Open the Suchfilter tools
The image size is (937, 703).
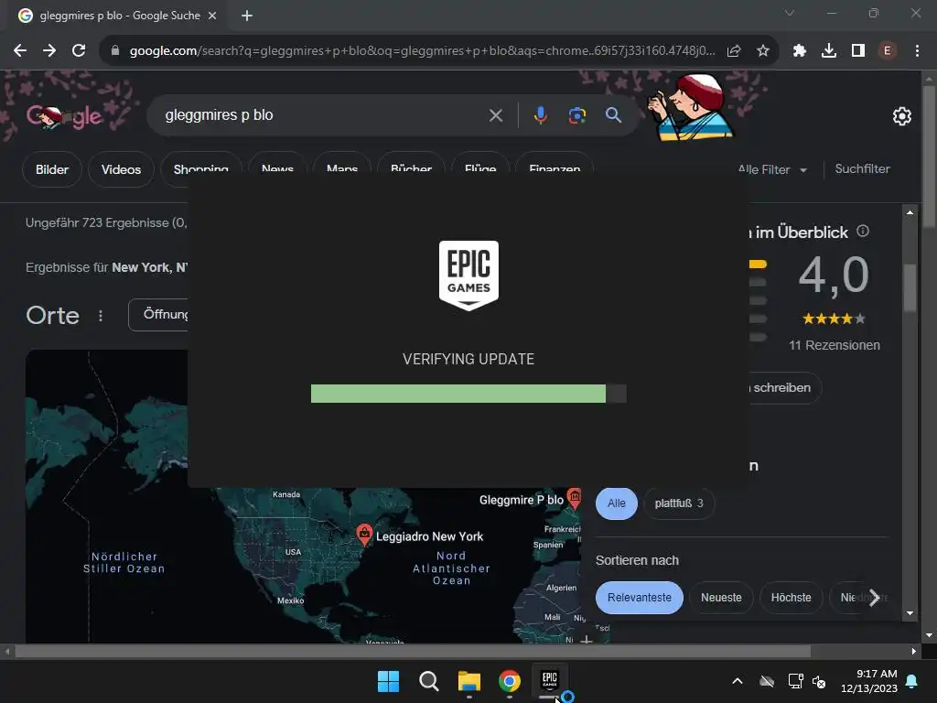[x=862, y=169]
